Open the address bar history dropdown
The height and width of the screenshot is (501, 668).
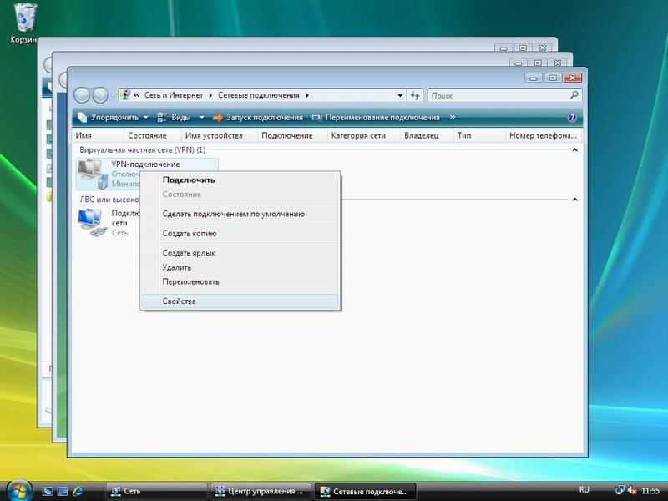[x=400, y=95]
